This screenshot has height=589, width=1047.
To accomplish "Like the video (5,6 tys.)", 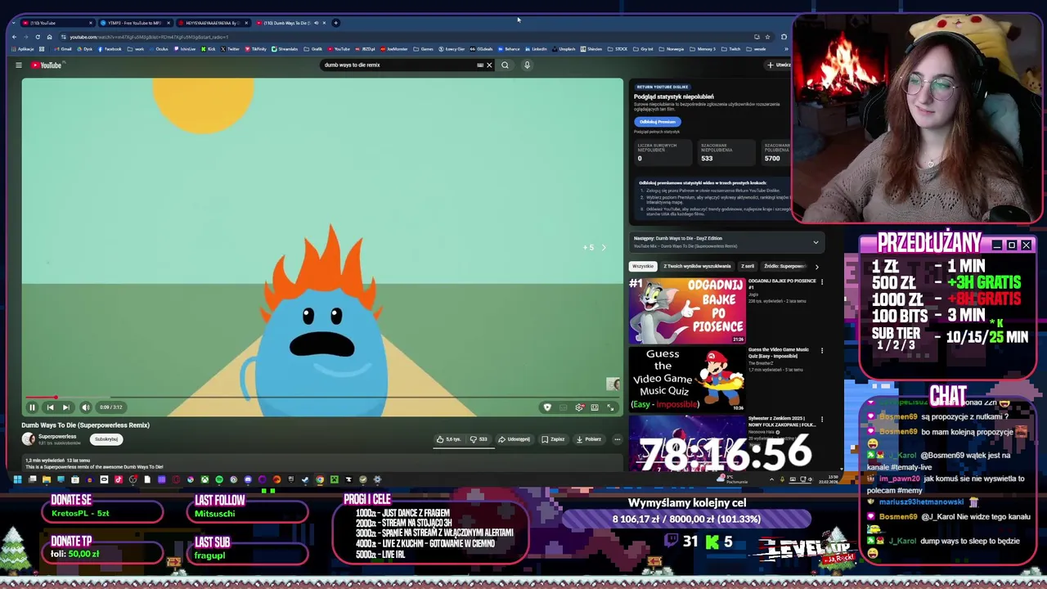I will pos(449,439).
